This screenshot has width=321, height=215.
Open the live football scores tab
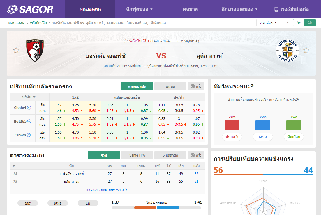(x=90, y=9)
